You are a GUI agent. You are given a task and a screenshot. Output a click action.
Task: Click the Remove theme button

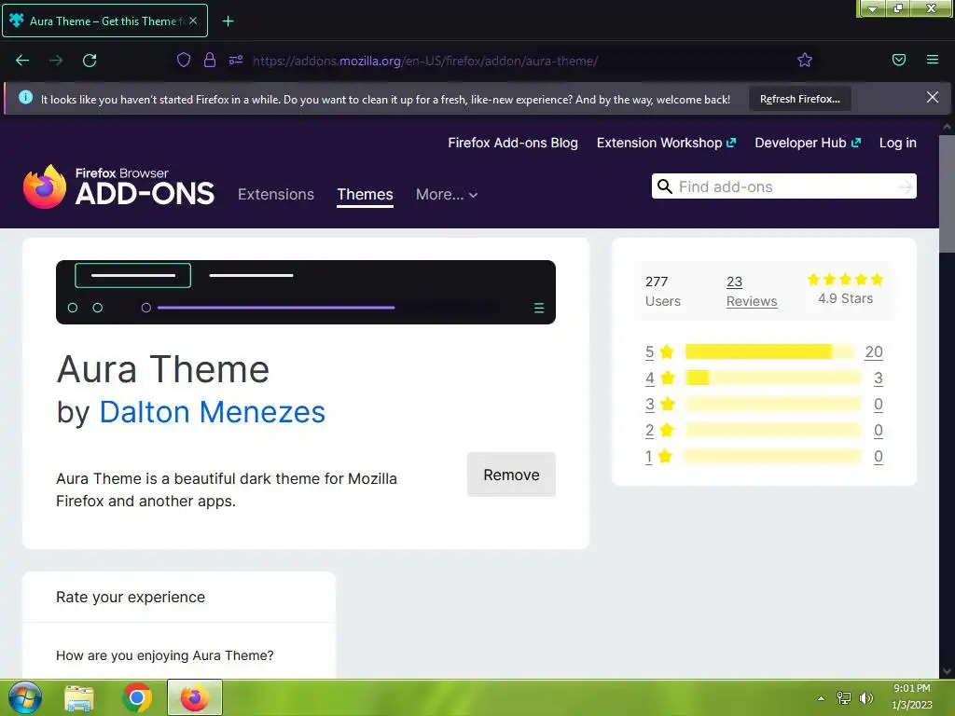point(511,475)
